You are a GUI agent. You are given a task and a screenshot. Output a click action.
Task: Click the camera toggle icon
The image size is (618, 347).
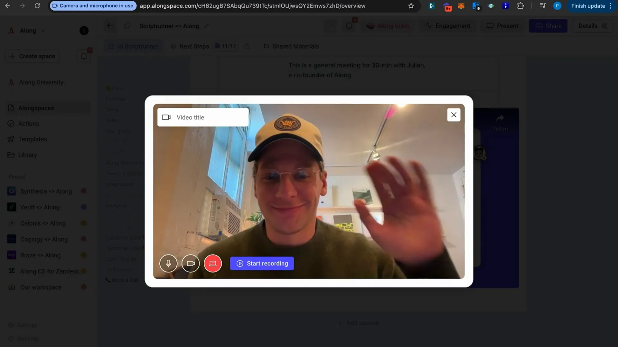pyautogui.click(x=191, y=263)
